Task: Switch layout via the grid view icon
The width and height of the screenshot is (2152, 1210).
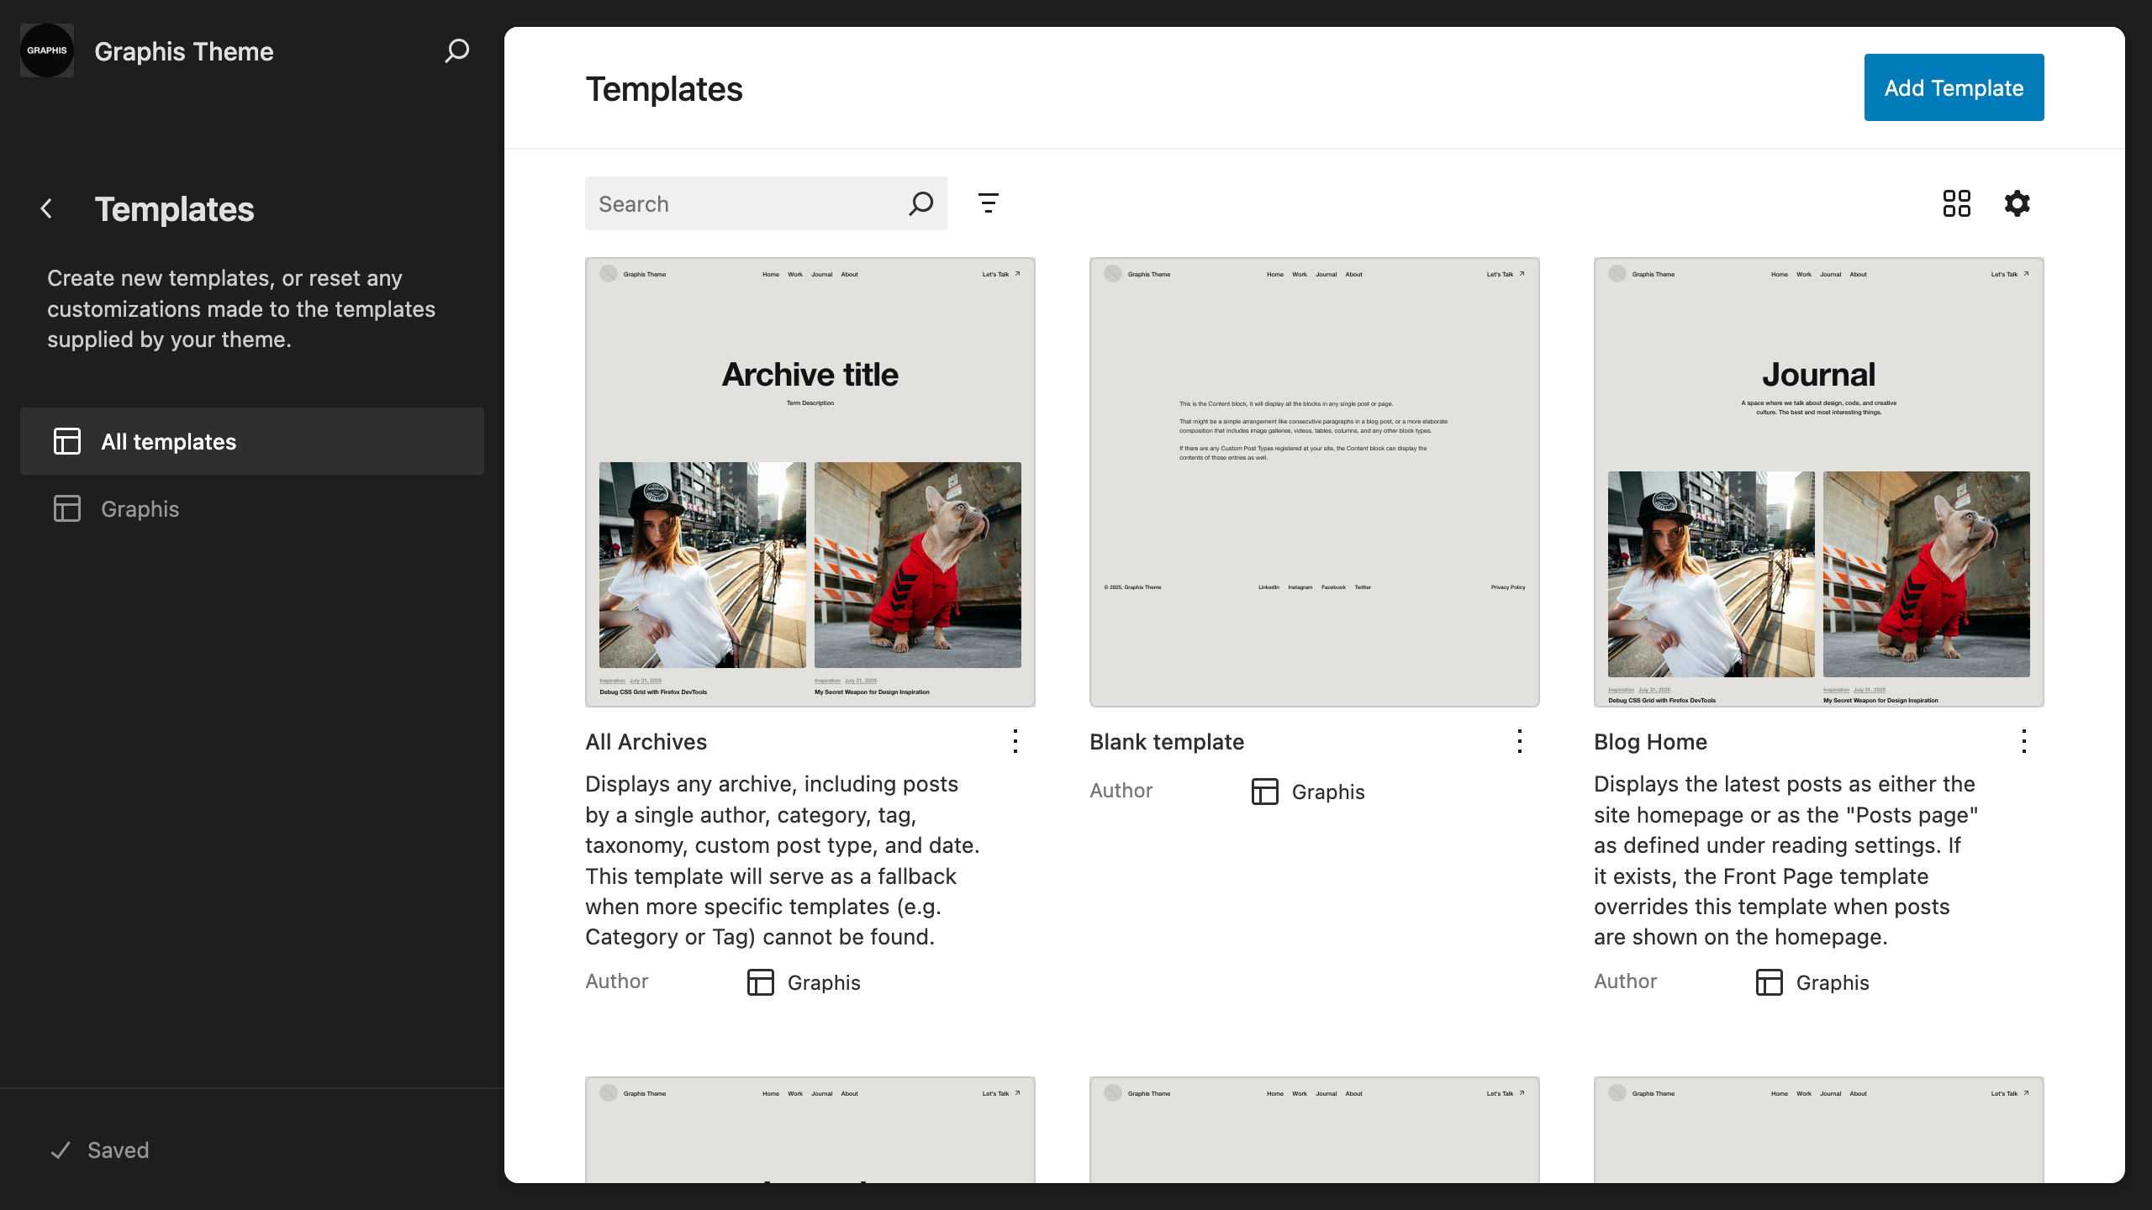Action: (1956, 203)
